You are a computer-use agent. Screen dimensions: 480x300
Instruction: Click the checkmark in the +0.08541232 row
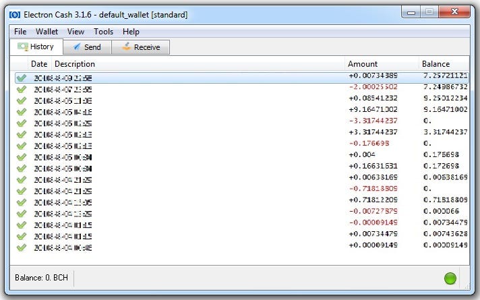[x=21, y=100]
